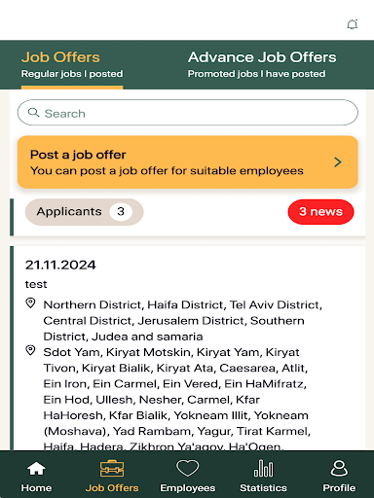Click the search magnifier icon
Viewport: 374px width, 498px height.
pyautogui.click(x=33, y=113)
